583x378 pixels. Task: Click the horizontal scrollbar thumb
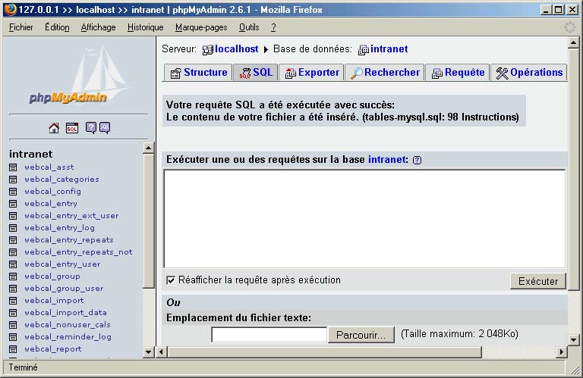click(324, 351)
